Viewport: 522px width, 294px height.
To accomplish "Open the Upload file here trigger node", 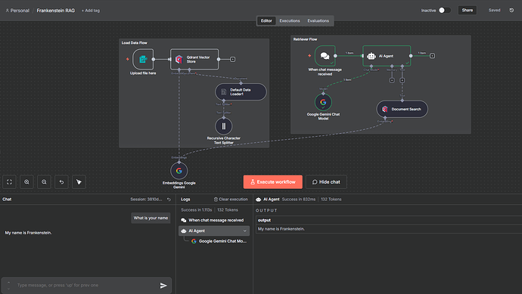I will pyautogui.click(x=143, y=59).
